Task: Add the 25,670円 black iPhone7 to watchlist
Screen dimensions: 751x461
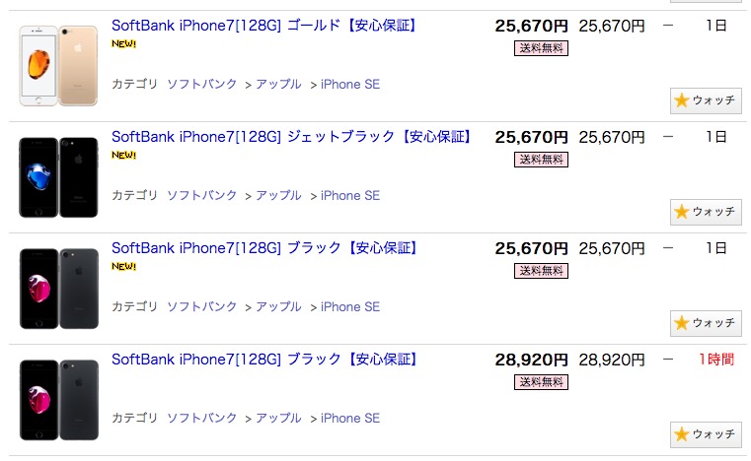Action: [x=706, y=323]
